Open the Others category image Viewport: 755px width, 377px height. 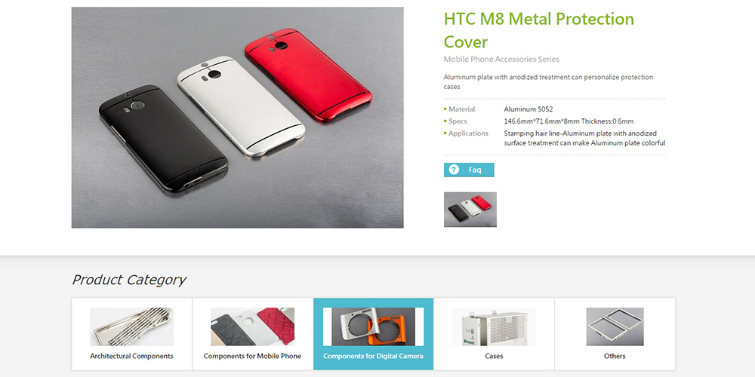pos(615,326)
